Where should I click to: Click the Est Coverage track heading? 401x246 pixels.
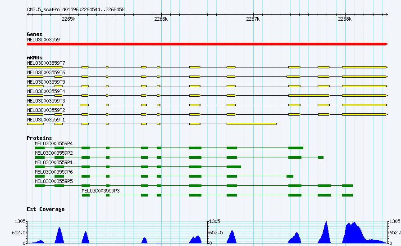(x=46, y=209)
